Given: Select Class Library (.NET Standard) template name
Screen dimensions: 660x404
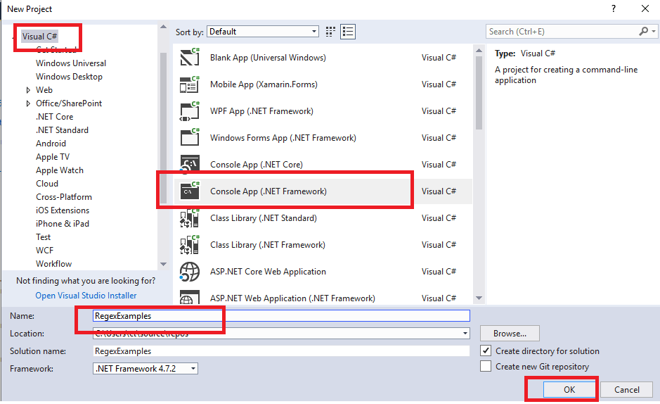Looking at the screenshot, I should (264, 217).
